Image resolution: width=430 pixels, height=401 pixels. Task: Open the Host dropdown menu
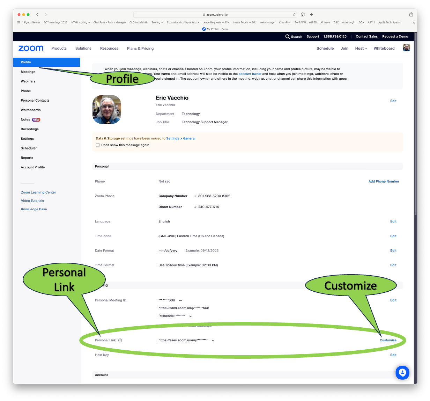coord(361,49)
